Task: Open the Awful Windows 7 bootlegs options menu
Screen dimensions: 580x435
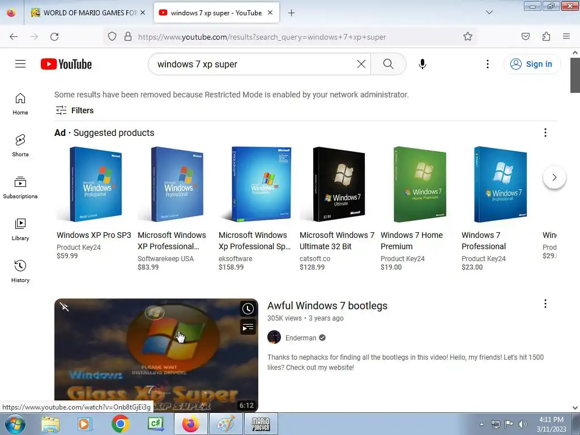Action: pyautogui.click(x=545, y=304)
